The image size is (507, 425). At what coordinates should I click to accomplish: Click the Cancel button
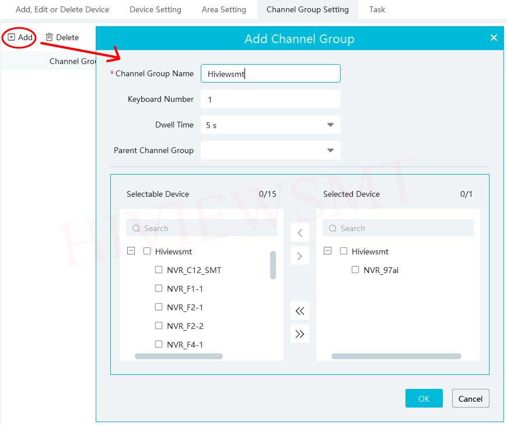click(470, 399)
